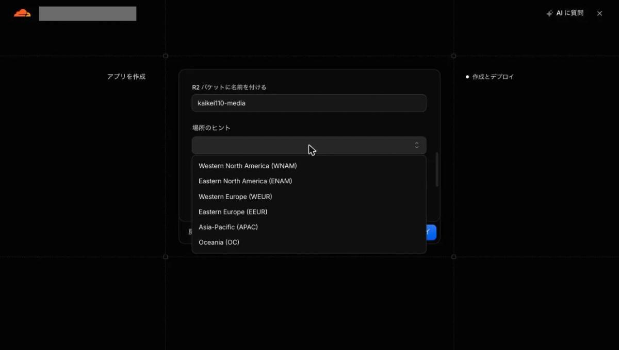The image size is (619, 350).
Task: Open the AI に質問 assistant
Action: (x=565, y=13)
